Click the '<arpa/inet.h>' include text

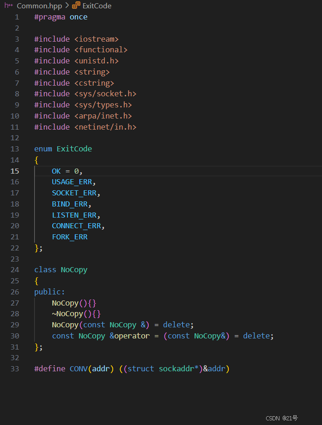[103, 116]
